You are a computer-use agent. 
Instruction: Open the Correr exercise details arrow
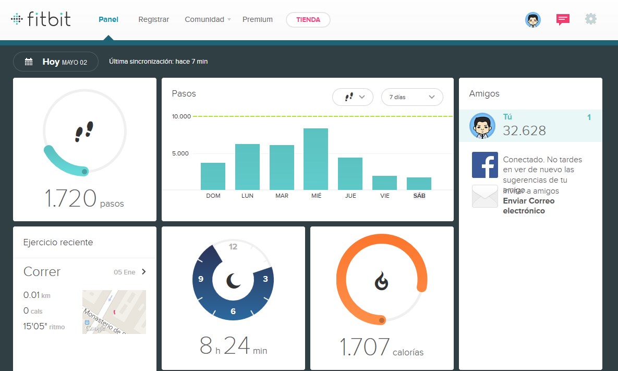[x=144, y=272]
